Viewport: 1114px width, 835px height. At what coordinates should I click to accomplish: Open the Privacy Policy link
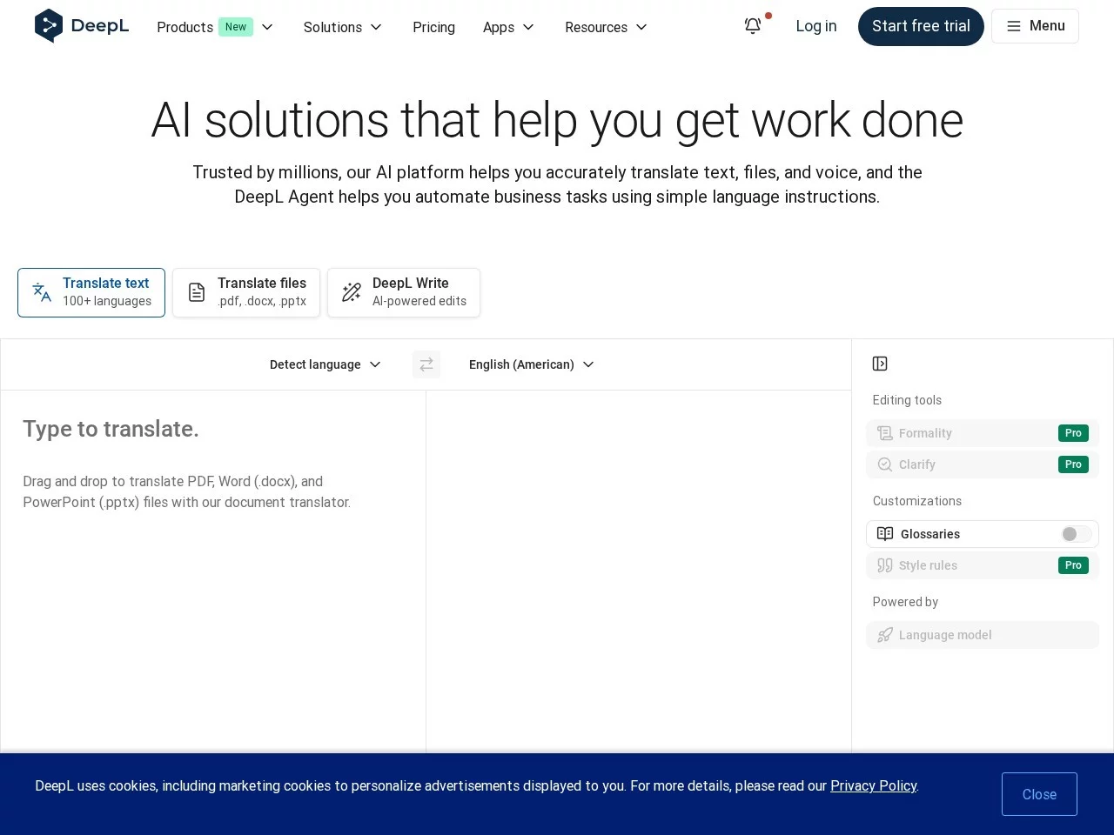point(873,785)
